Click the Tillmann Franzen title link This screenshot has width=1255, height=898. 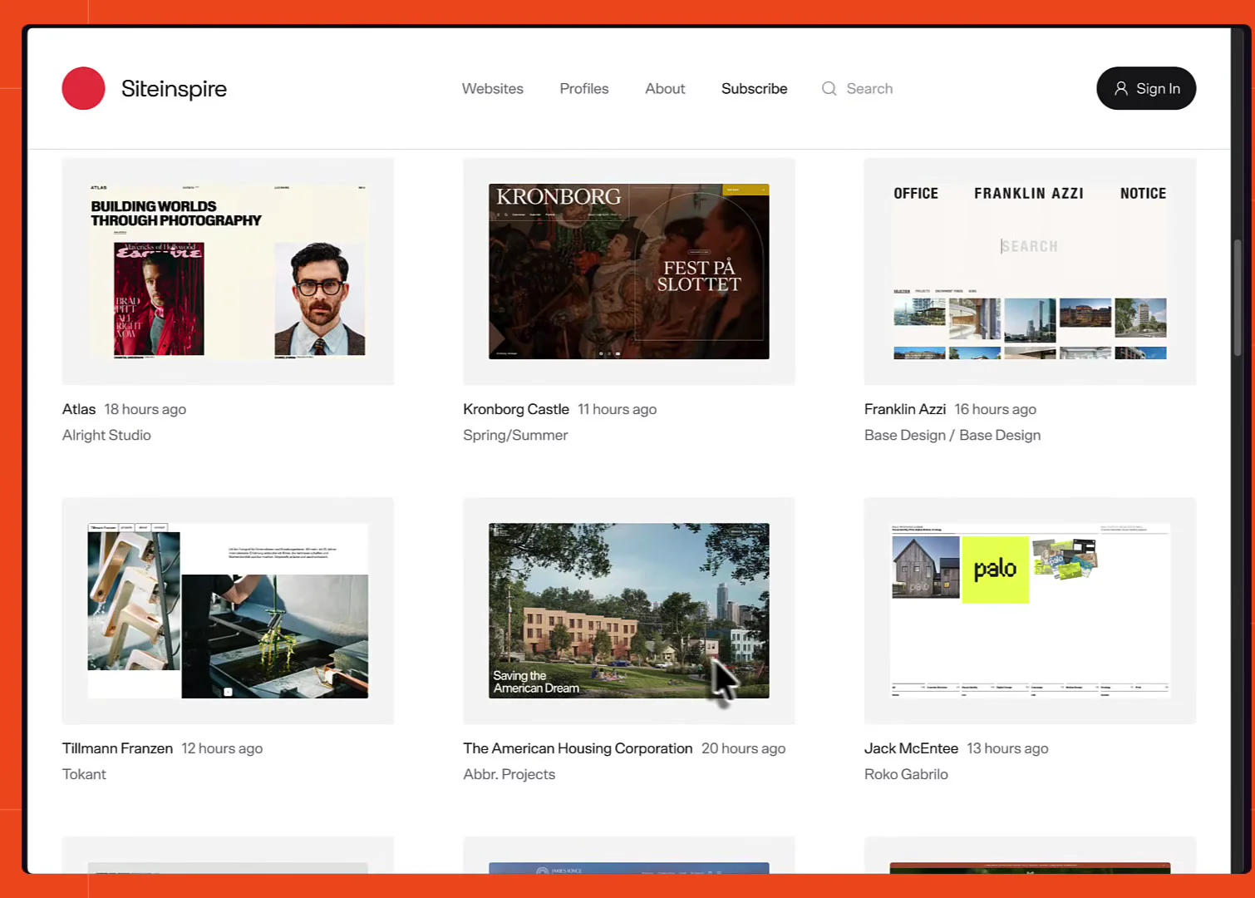(x=117, y=748)
